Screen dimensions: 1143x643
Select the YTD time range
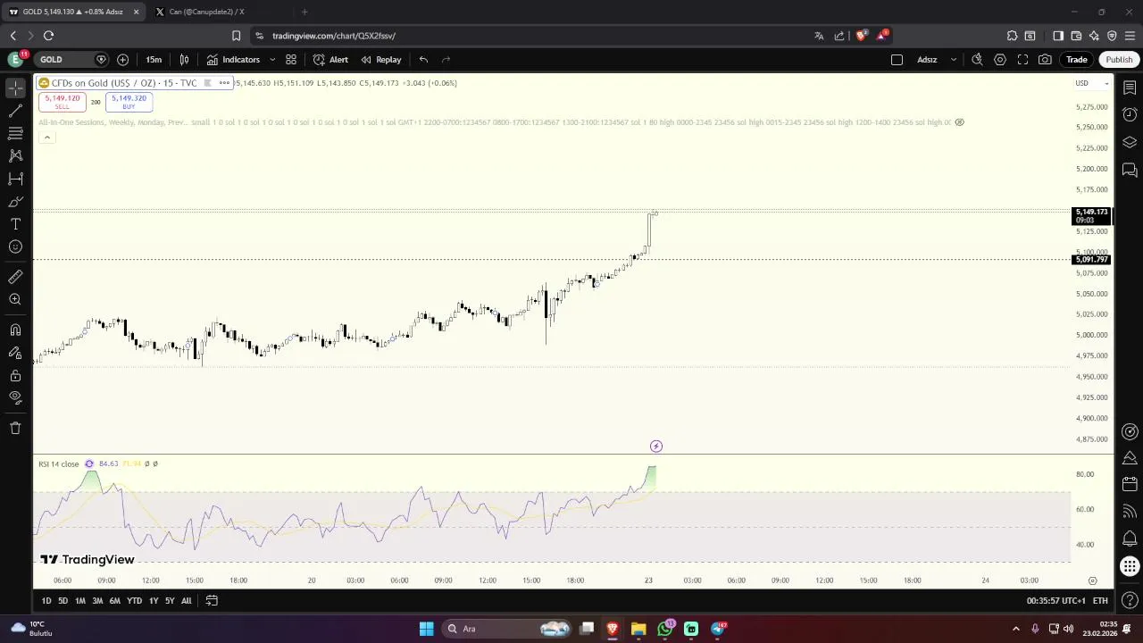pos(134,601)
